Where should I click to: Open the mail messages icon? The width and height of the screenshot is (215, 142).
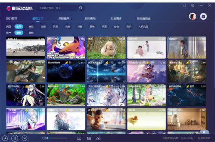pyautogui.click(x=203, y=16)
